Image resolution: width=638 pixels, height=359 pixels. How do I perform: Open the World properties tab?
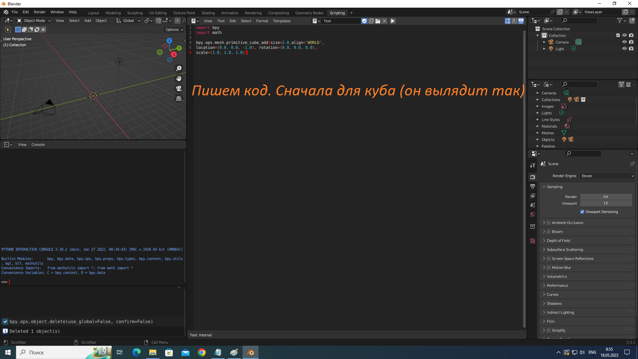[x=533, y=214]
